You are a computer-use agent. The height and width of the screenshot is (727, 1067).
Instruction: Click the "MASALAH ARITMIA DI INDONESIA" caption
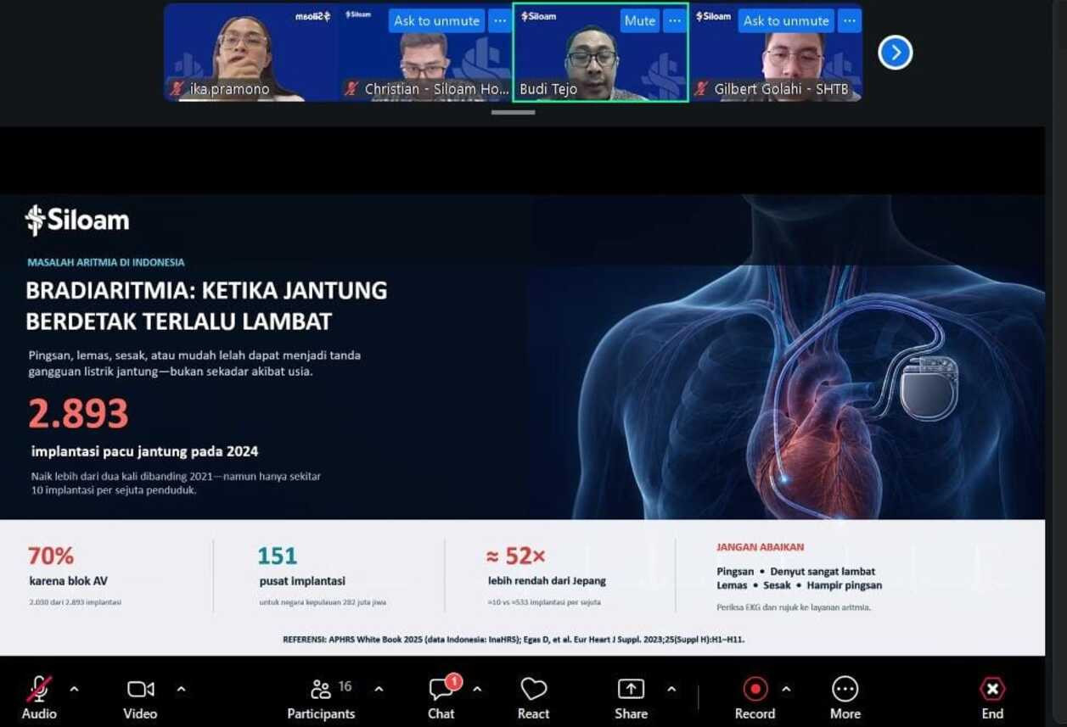coord(105,262)
